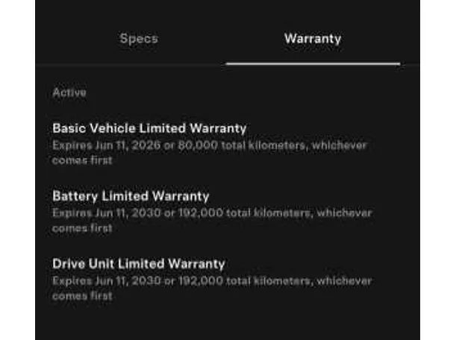Select the Warranty tab

point(312,39)
